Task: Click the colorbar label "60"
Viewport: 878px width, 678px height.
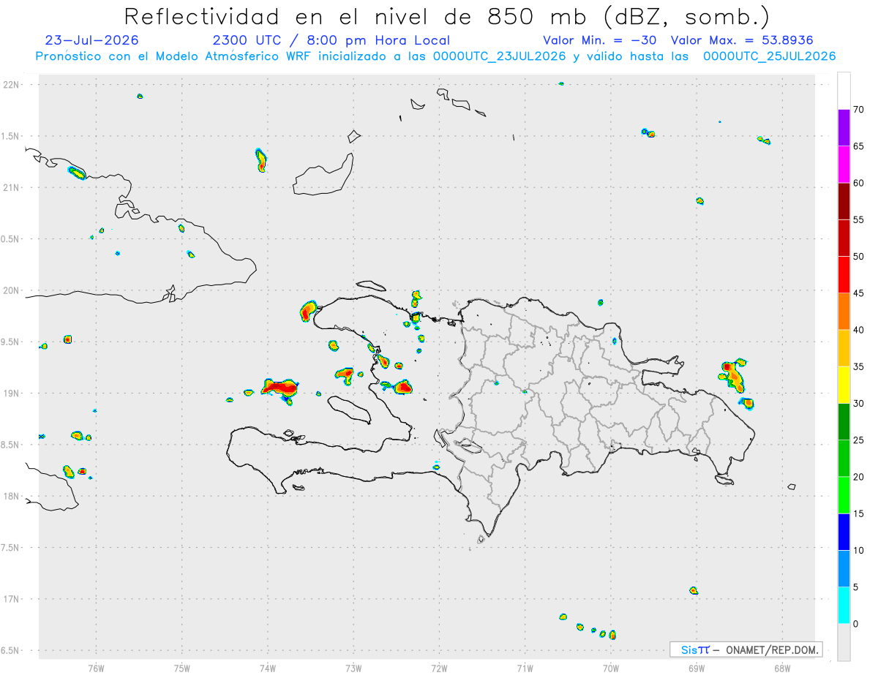Action: 858,183
